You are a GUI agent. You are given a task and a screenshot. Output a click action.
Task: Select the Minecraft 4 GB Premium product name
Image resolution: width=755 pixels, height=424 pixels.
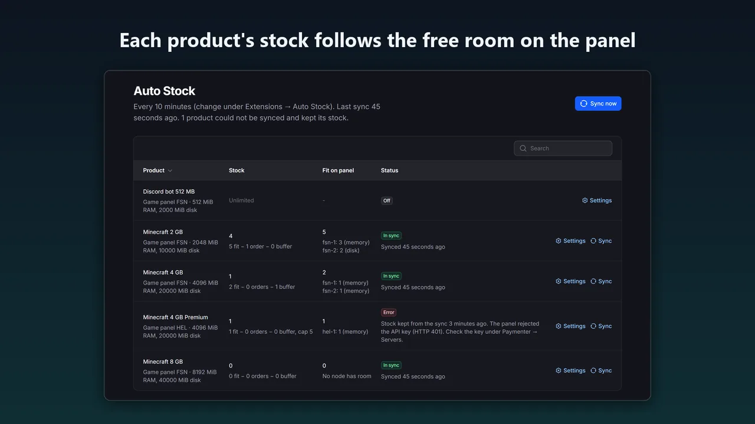(175, 317)
